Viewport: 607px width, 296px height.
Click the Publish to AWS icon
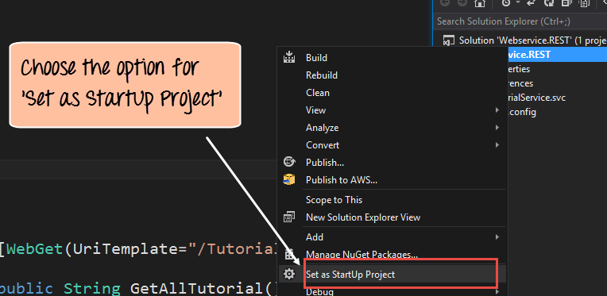click(289, 179)
